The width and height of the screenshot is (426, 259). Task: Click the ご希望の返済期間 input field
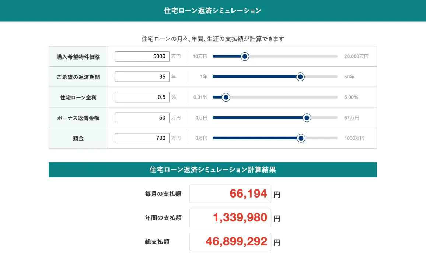142,77
